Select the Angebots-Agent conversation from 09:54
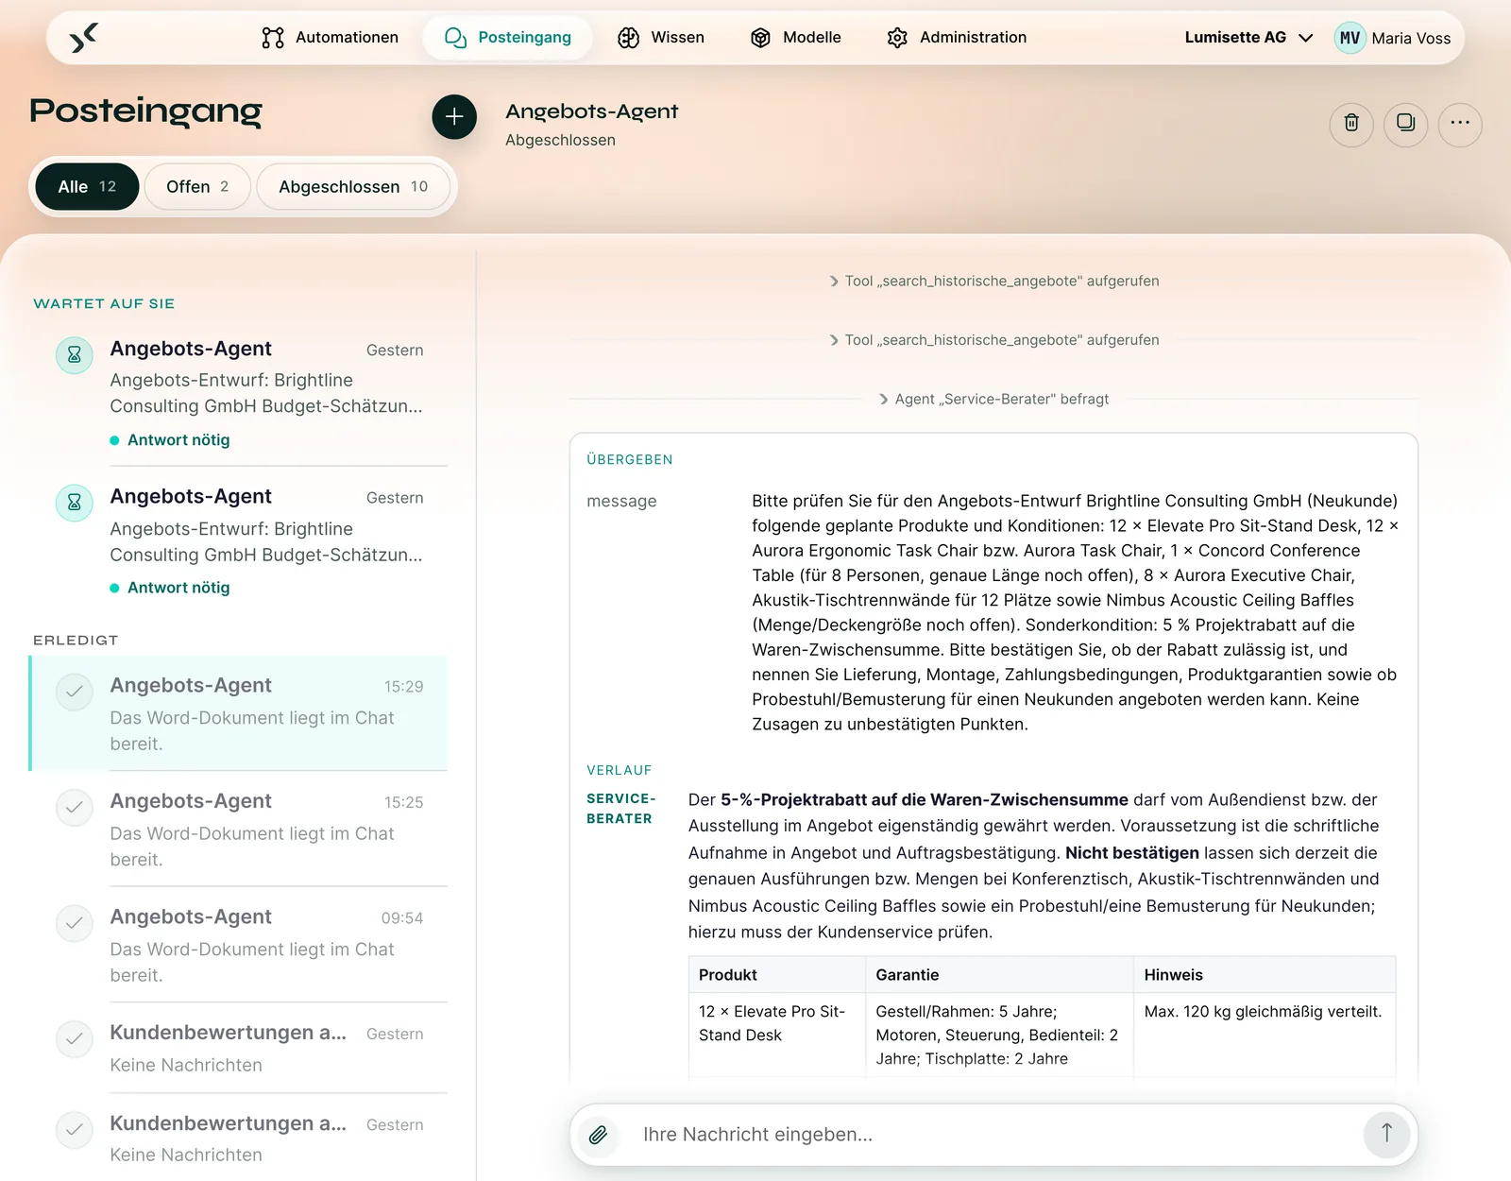 (x=240, y=945)
